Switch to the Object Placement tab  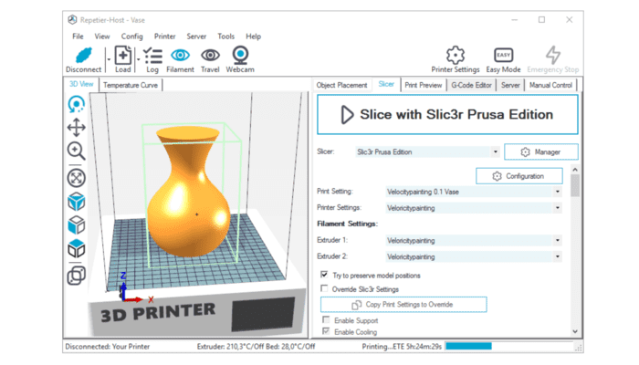[341, 85]
